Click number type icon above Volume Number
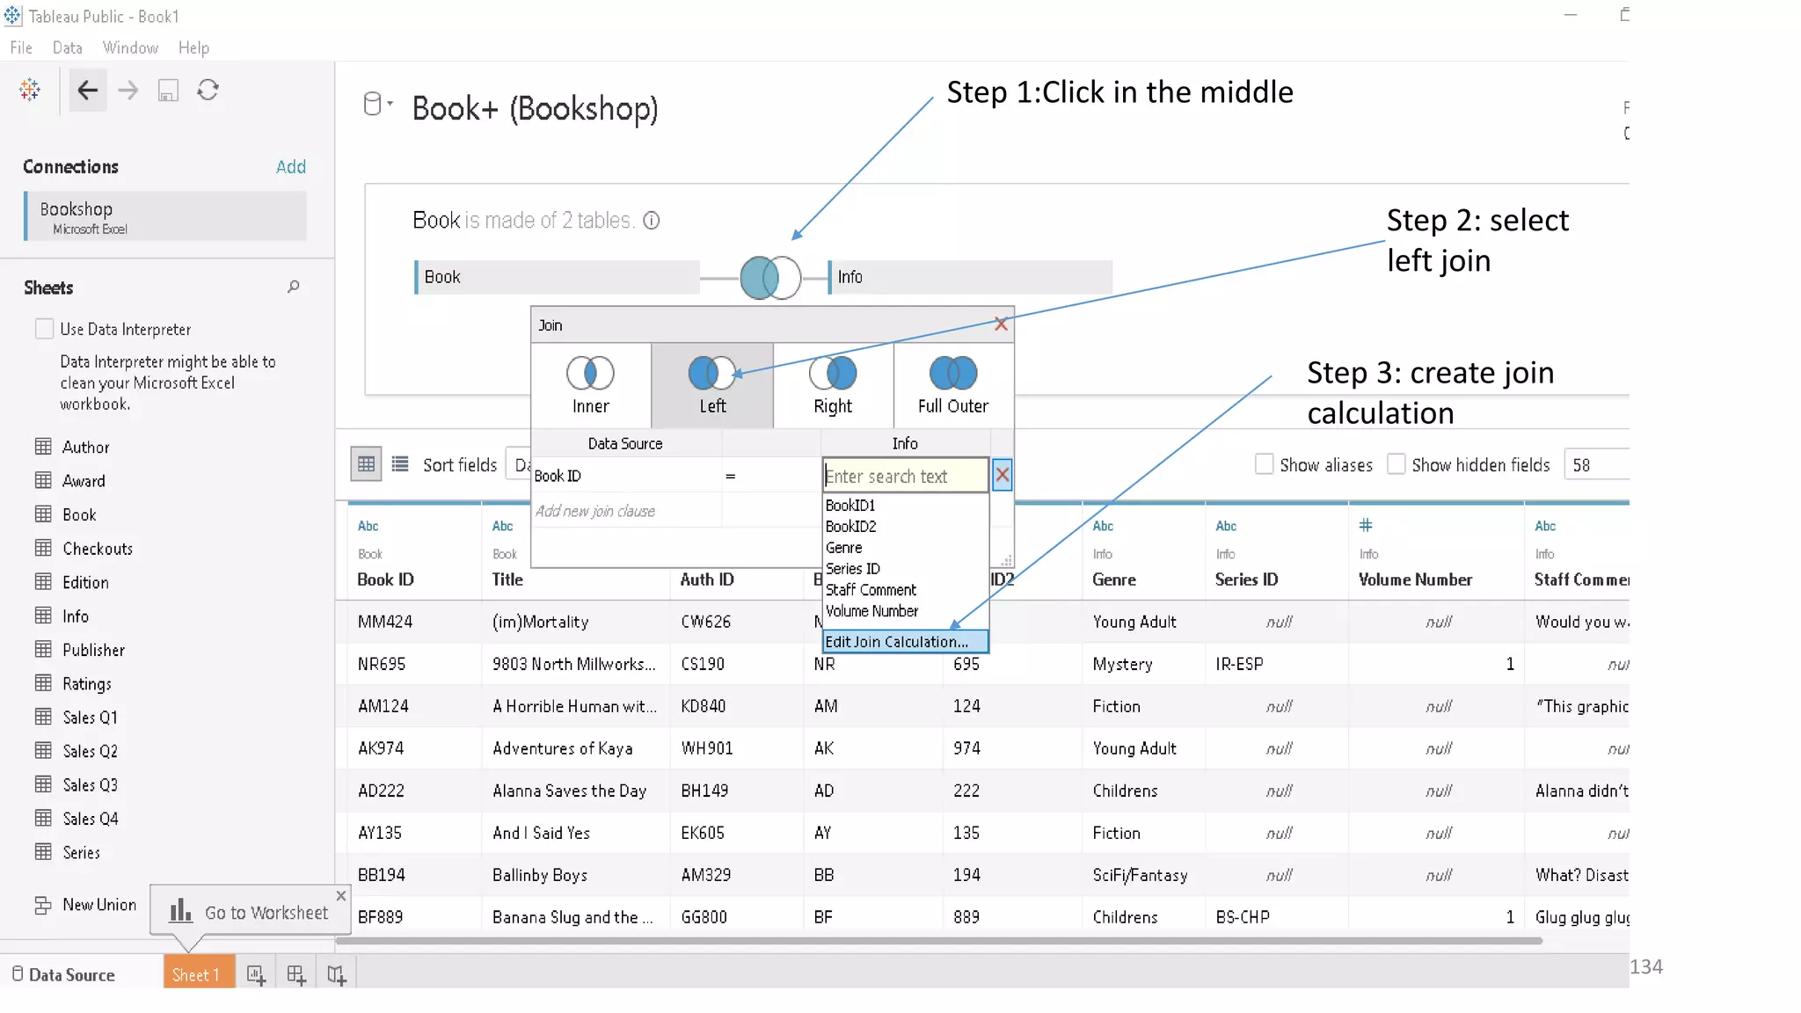The image size is (1801, 1013). click(1366, 525)
